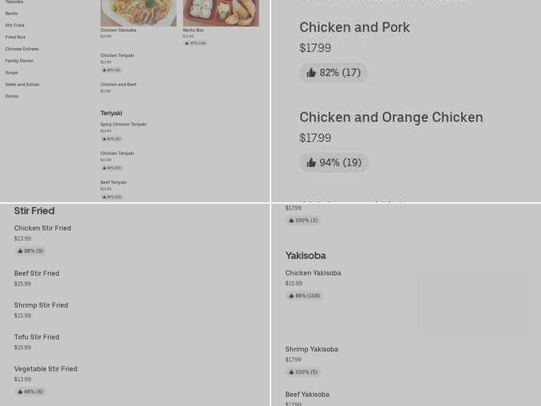Select the Beef Teriyaki menu item

point(113,182)
